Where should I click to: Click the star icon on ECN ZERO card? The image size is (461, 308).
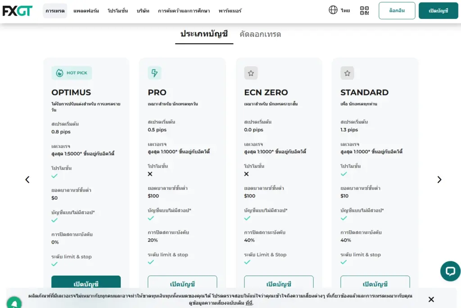click(x=251, y=73)
